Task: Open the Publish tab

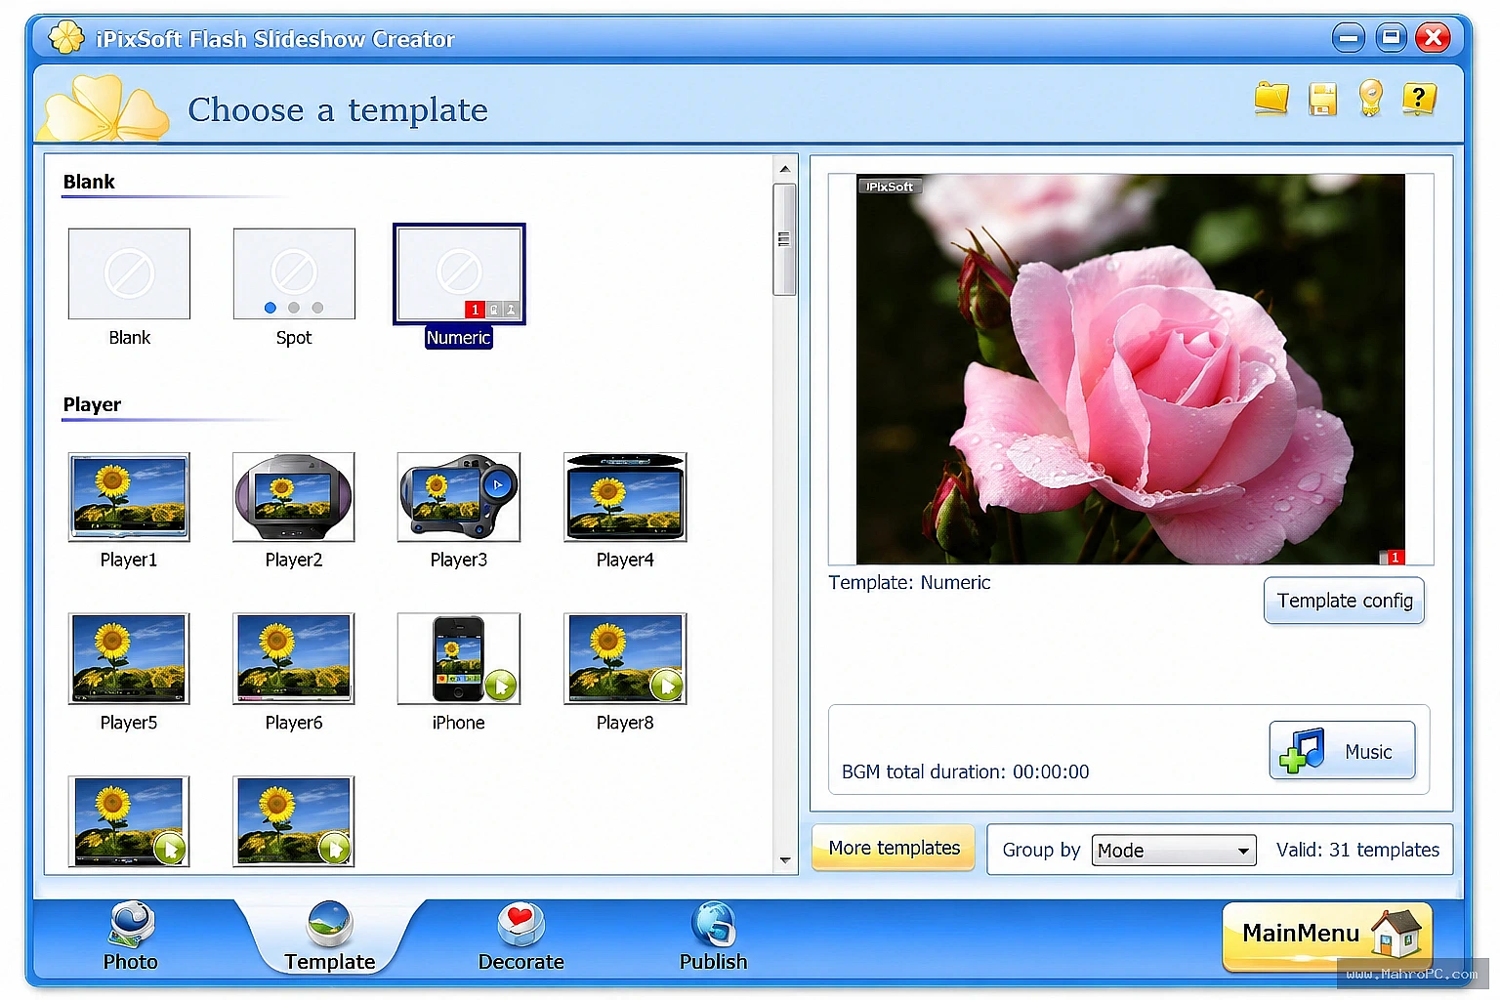Action: [x=714, y=937]
